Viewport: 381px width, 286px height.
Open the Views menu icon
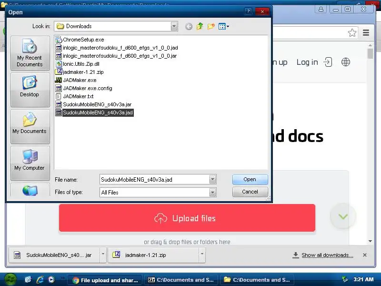coord(223,26)
